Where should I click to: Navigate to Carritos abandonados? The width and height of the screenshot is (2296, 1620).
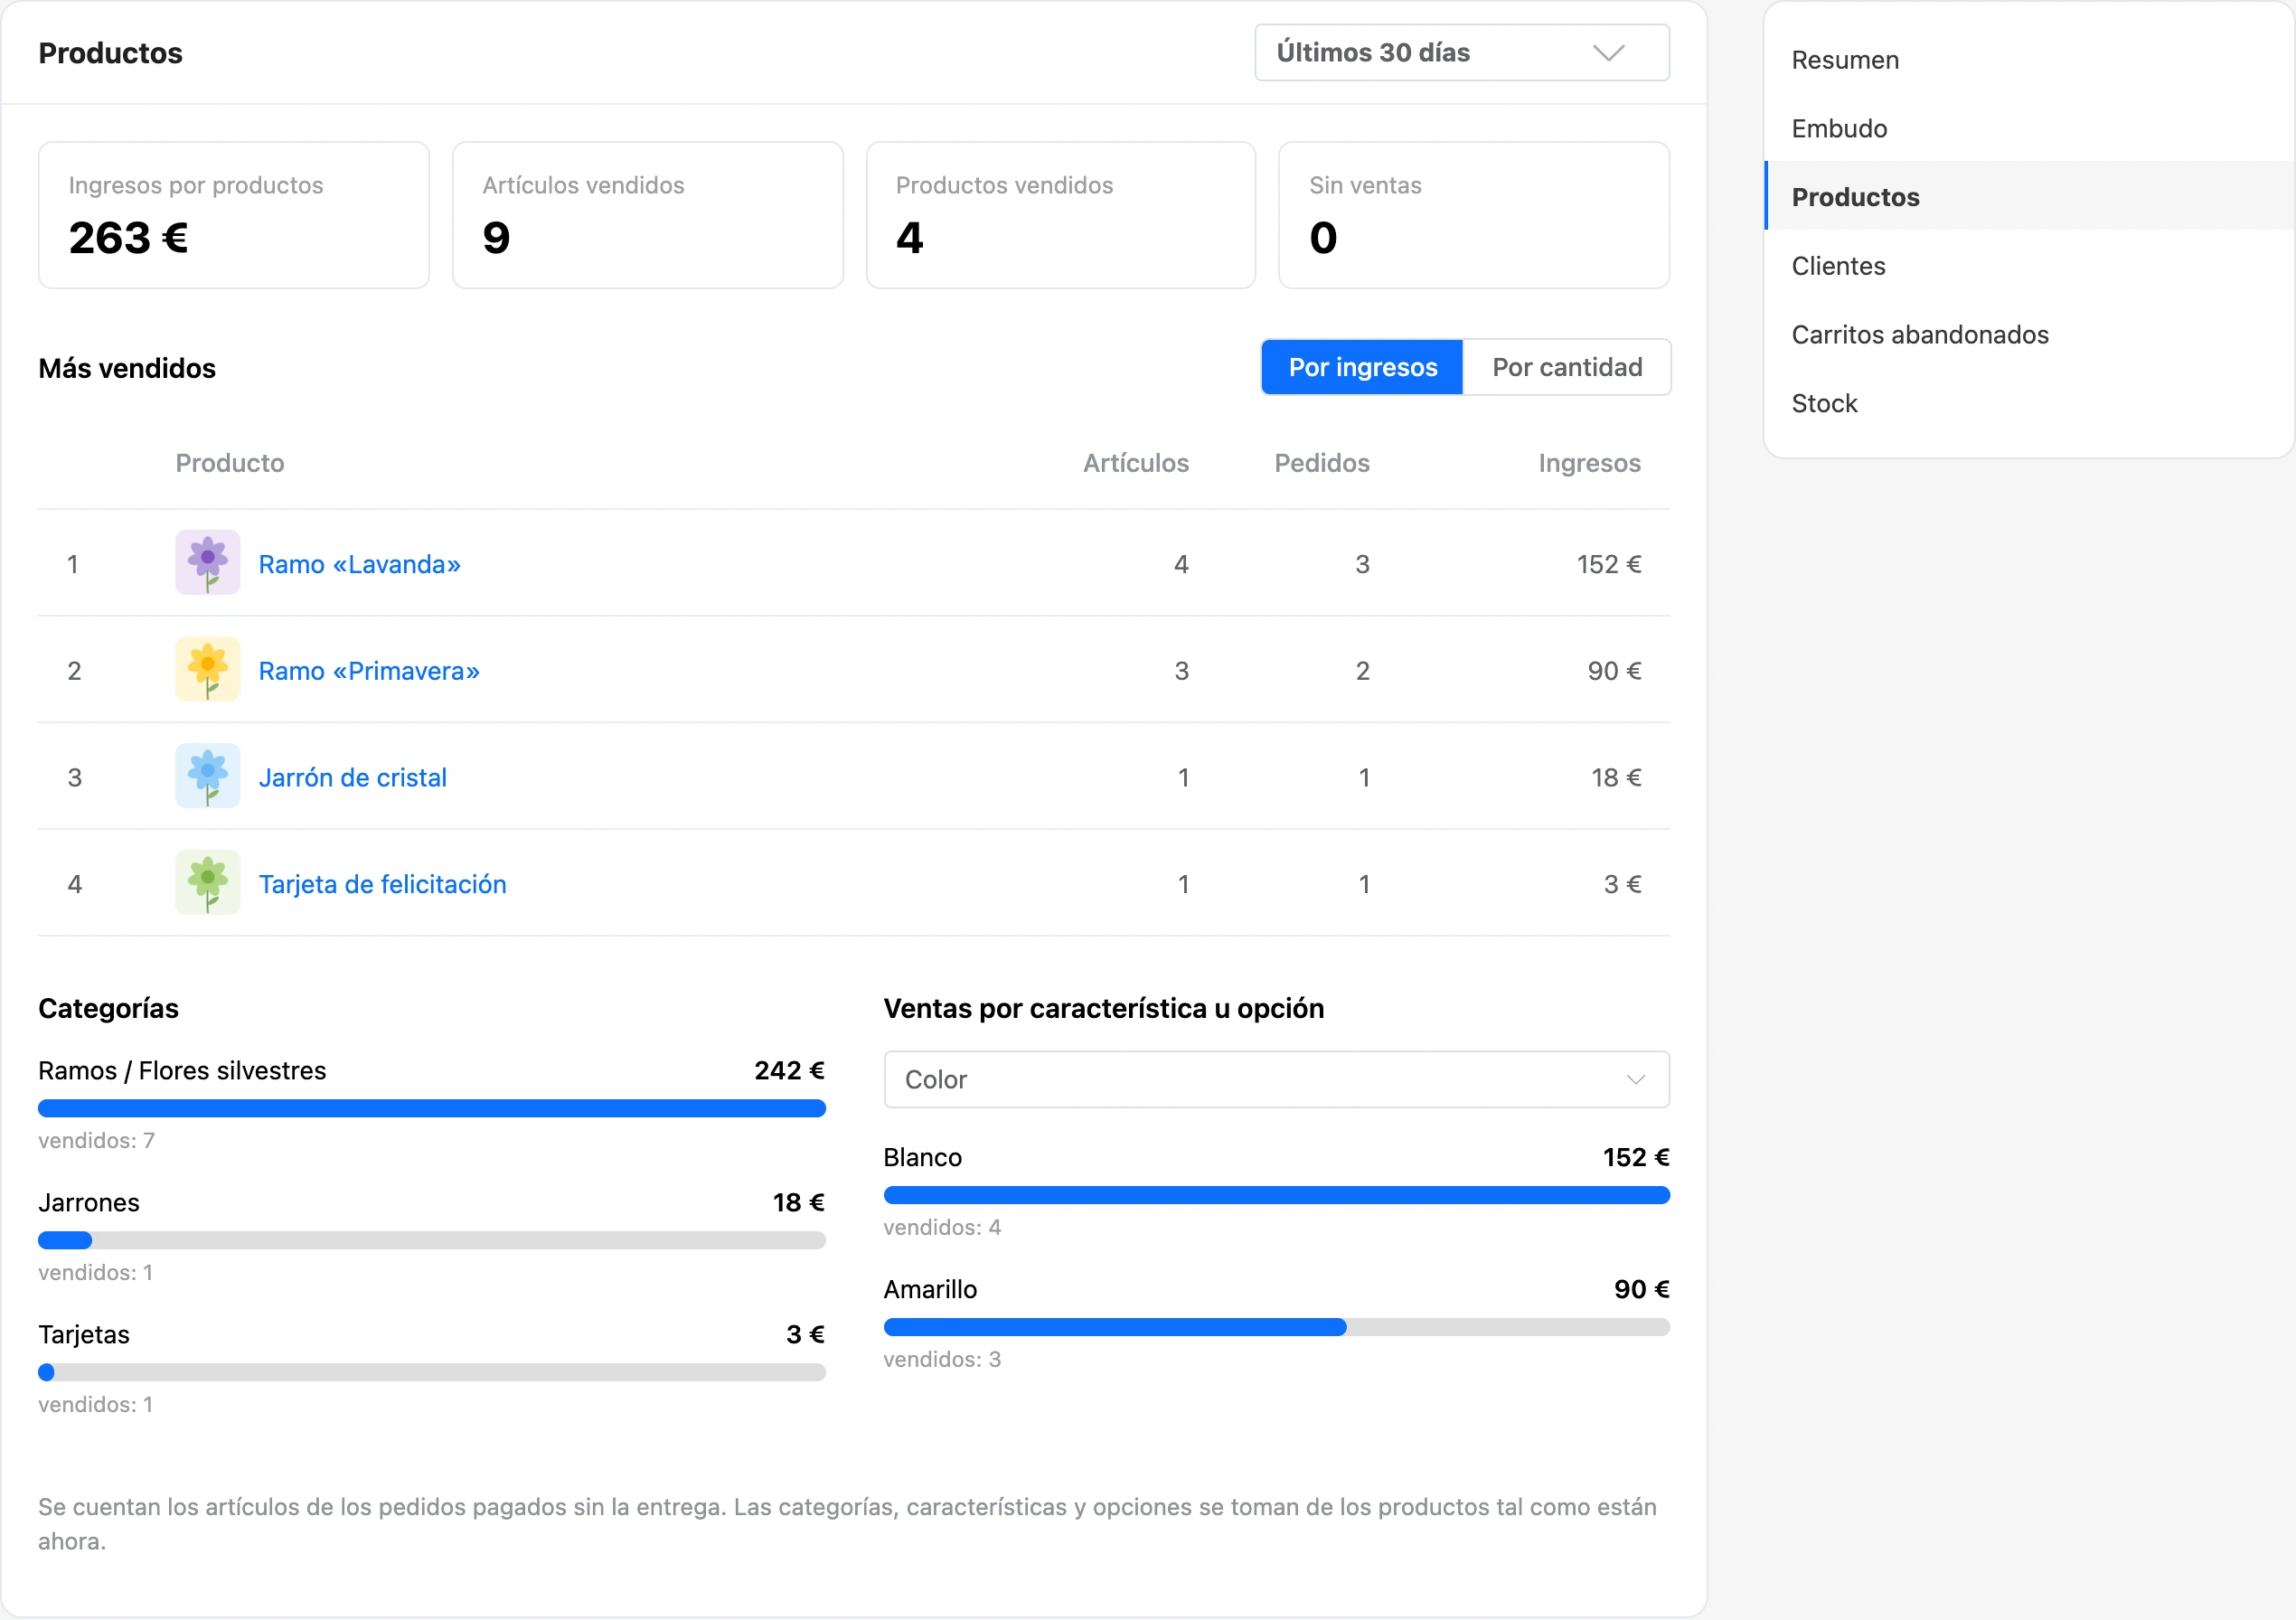pyautogui.click(x=1920, y=335)
